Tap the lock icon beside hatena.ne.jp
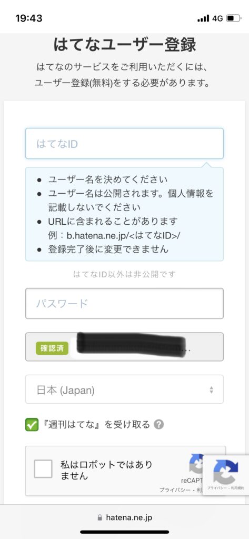The image size is (249, 539). tap(100, 517)
